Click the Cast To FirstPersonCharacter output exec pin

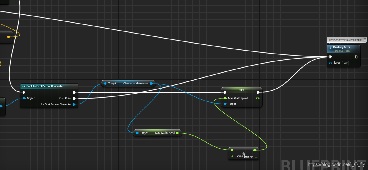75,92
